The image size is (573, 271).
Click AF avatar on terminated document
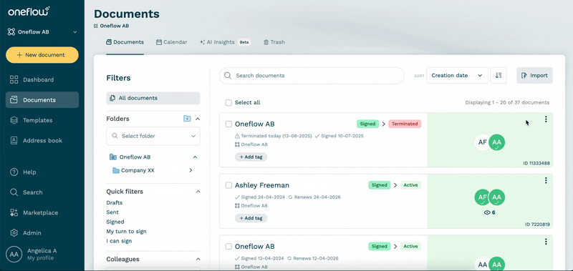[x=482, y=142]
